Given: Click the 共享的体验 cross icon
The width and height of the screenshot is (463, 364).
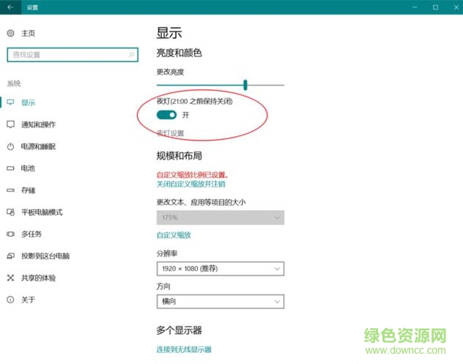Looking at the screenshot, I should click(11, 278).
